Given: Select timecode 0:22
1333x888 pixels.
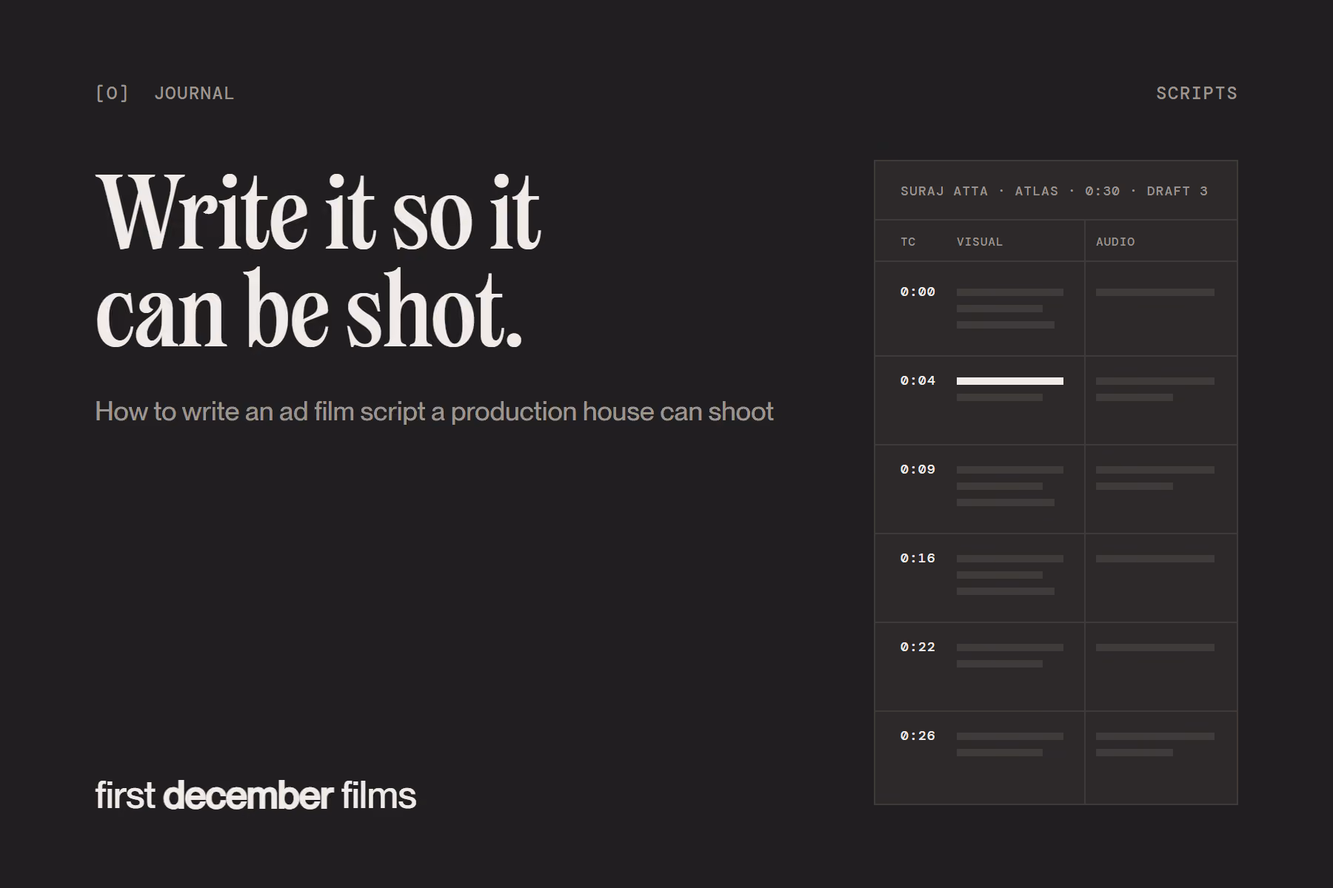Looking at the screenshot, I should tap(918, 647).
